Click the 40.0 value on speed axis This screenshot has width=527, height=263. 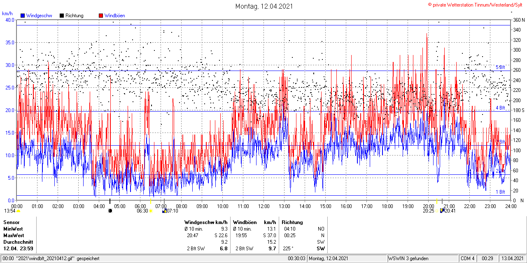click(10, 20)
